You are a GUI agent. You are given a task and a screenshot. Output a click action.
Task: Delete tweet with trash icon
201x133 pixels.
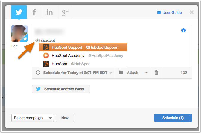point(156,73)
